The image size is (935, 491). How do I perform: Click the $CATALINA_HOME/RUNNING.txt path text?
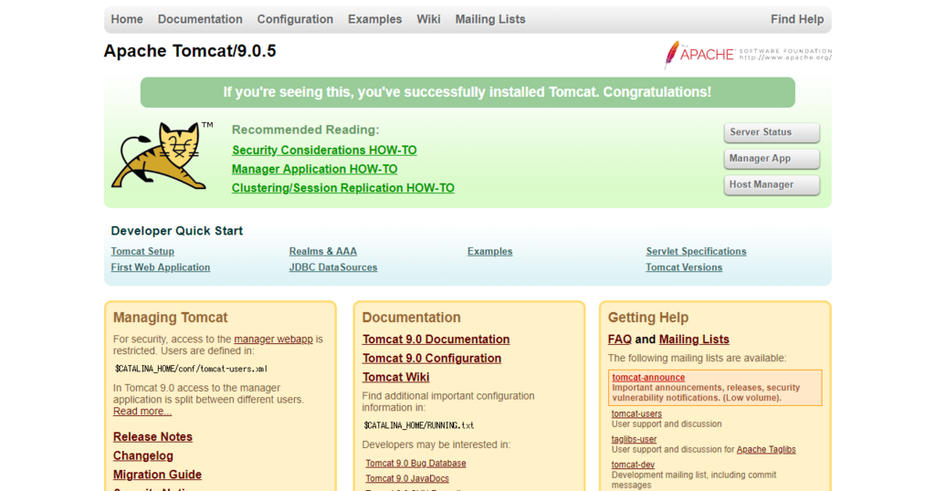coord(418,426)
